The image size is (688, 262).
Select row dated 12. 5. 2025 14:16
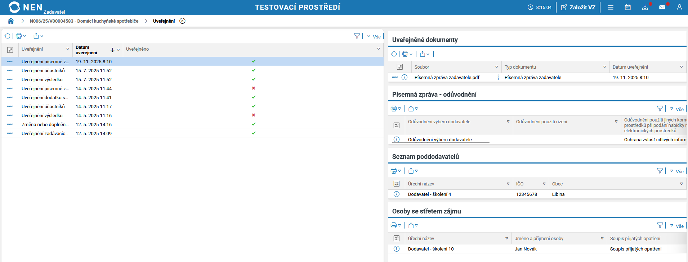[x=192, y=124]
